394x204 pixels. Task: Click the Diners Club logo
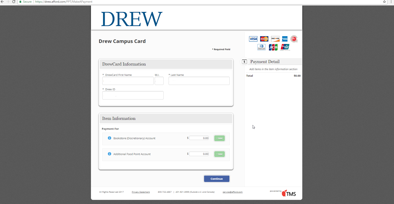coord(262,47)
